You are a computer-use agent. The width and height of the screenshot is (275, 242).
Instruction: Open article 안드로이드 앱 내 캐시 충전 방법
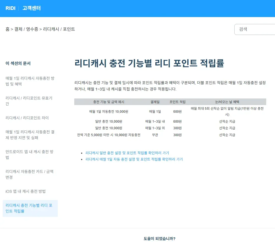tap(29, 155)
